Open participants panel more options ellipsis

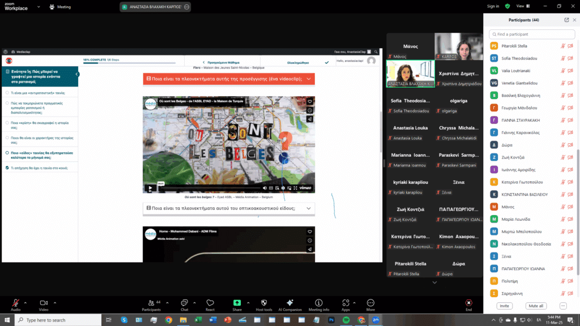point(563,306)
